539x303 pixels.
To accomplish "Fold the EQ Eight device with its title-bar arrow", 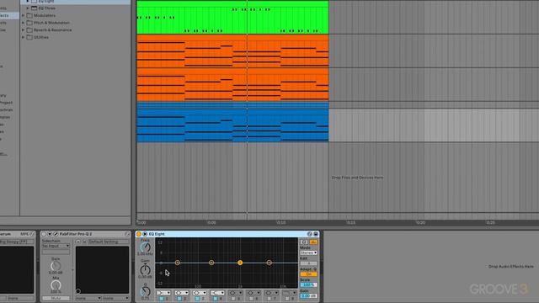I will (x=145, y=234).
